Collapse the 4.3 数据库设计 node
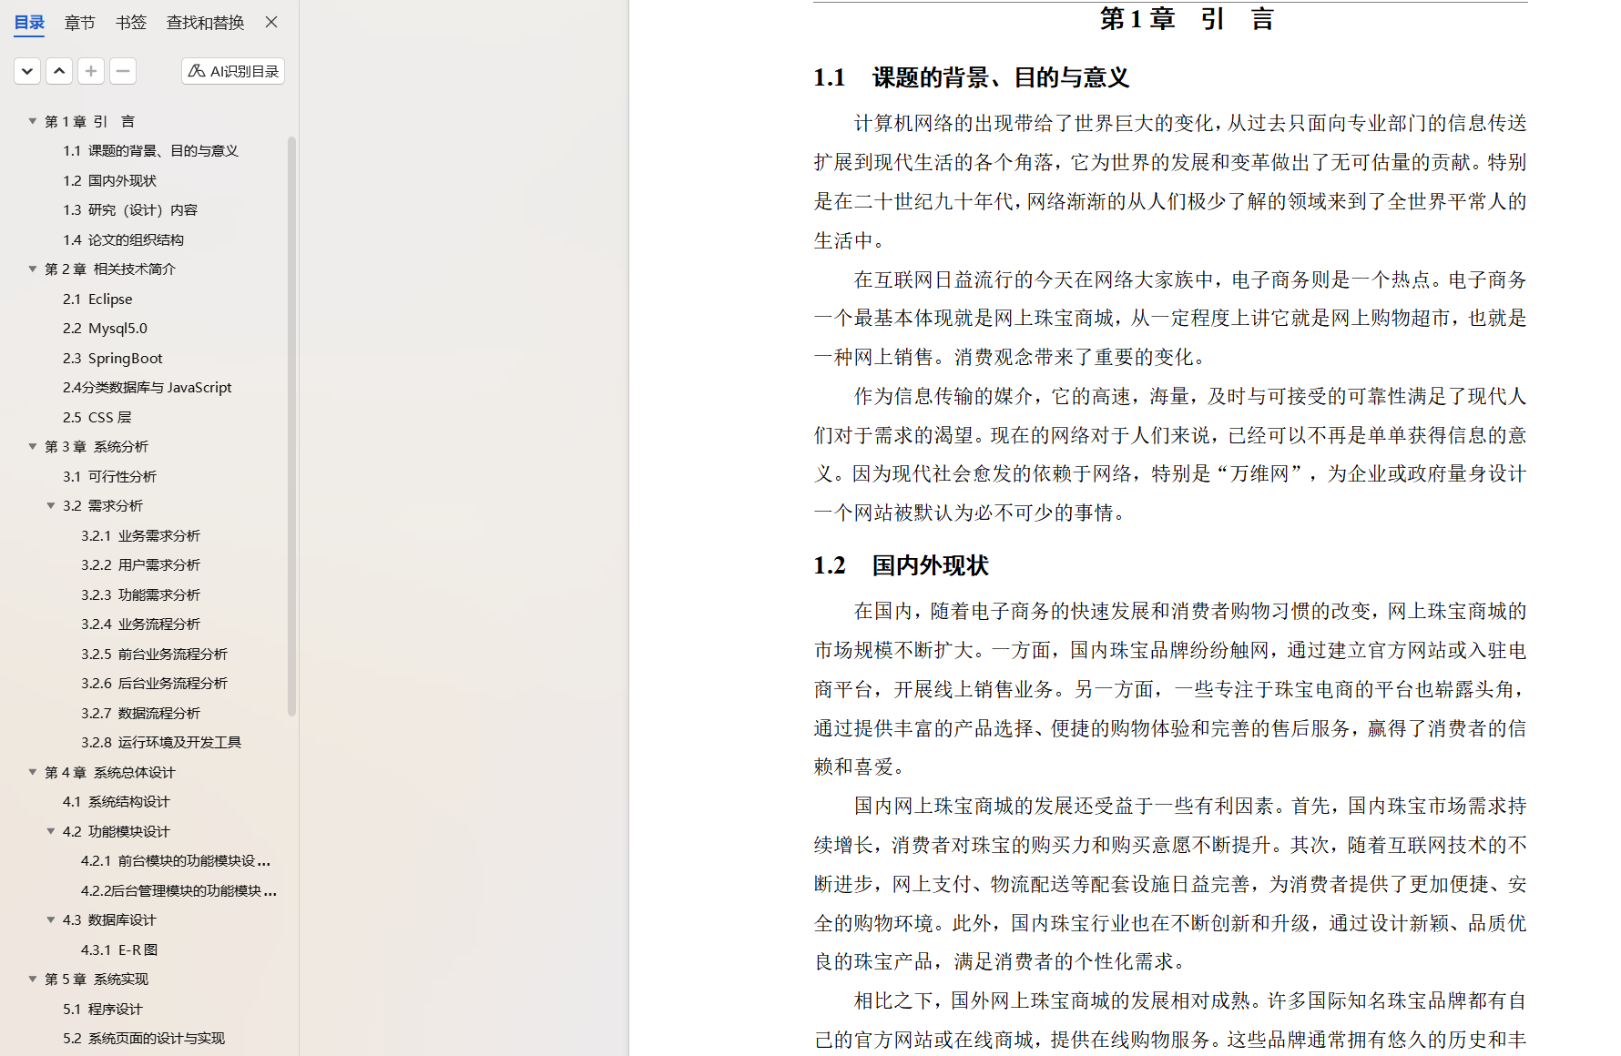 tap(51, 919)
